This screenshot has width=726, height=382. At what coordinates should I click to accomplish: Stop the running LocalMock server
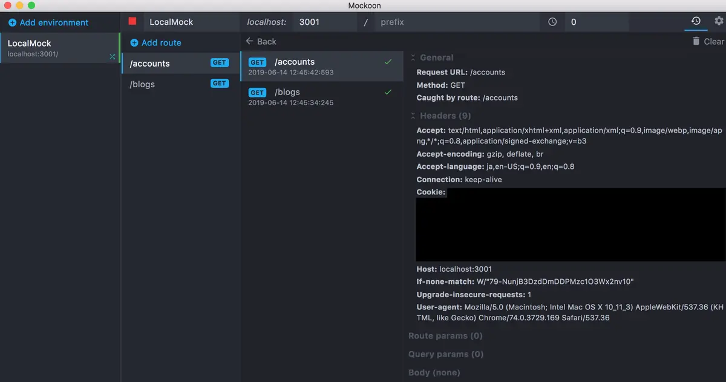click(132, 21)
